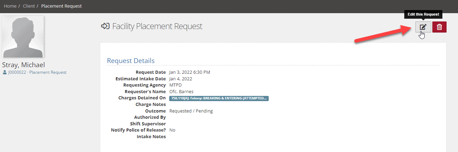Click requester's name Ofc. Barnes

click(x=181, y=91)
